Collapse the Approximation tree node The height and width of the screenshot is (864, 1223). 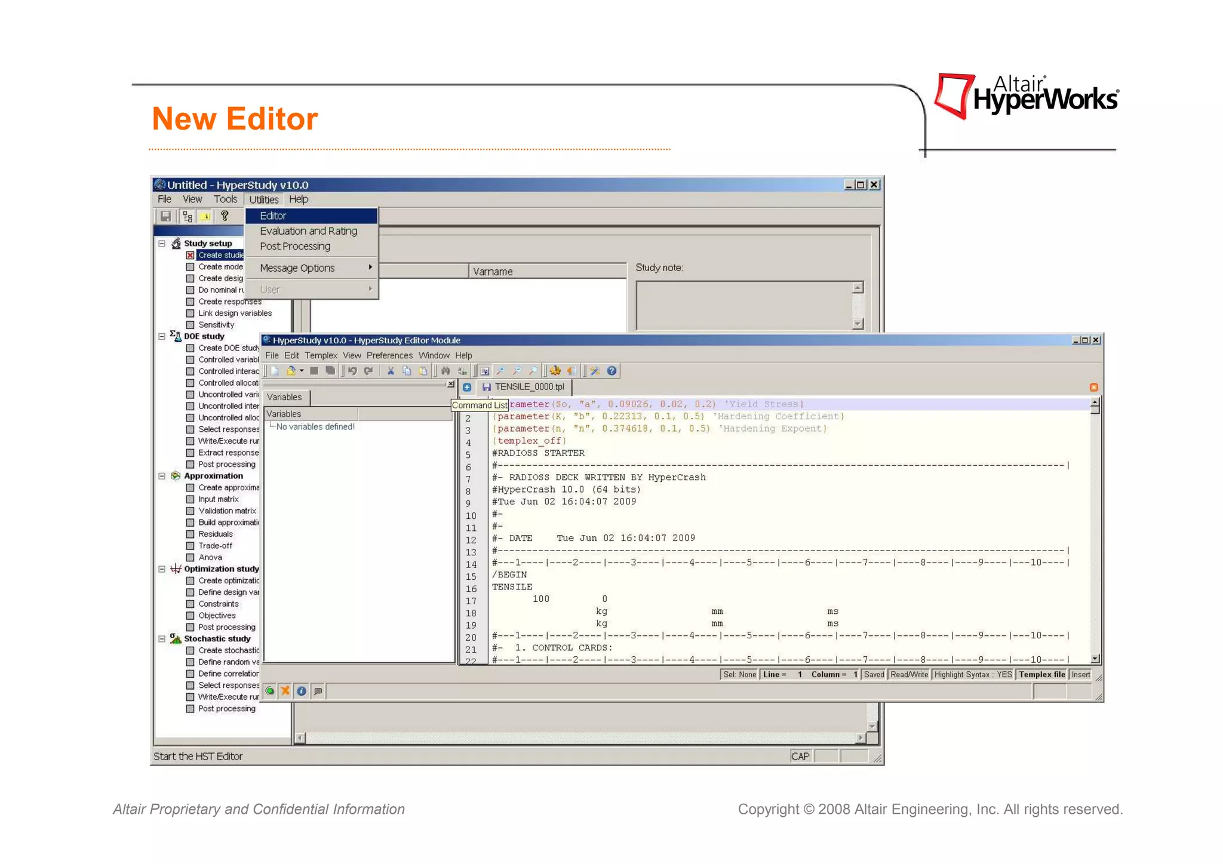coord(161,476)
